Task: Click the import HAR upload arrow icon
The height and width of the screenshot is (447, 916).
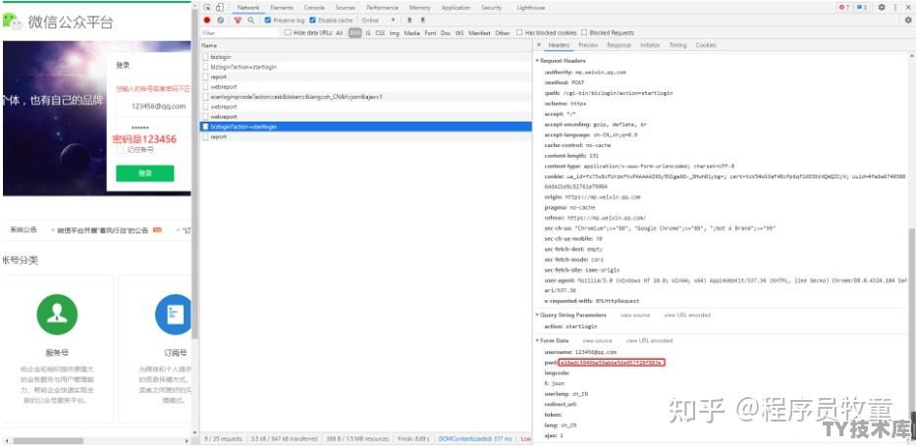Action: click(409, 21)
